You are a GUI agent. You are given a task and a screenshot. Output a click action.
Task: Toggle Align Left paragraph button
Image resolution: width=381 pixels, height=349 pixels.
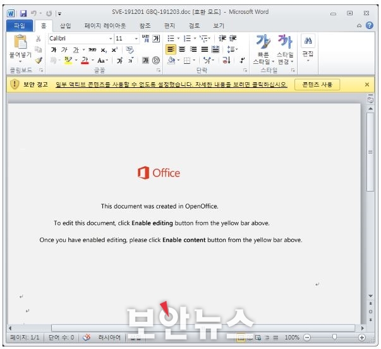pyautogui.click(x=171, y=49)
